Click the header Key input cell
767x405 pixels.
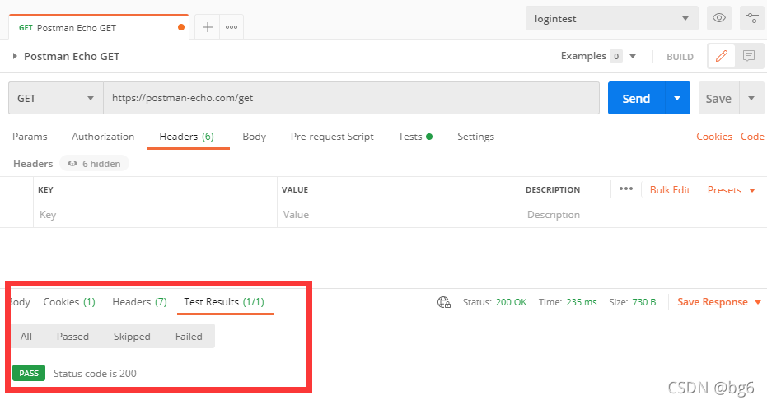(x=155, y=215)
